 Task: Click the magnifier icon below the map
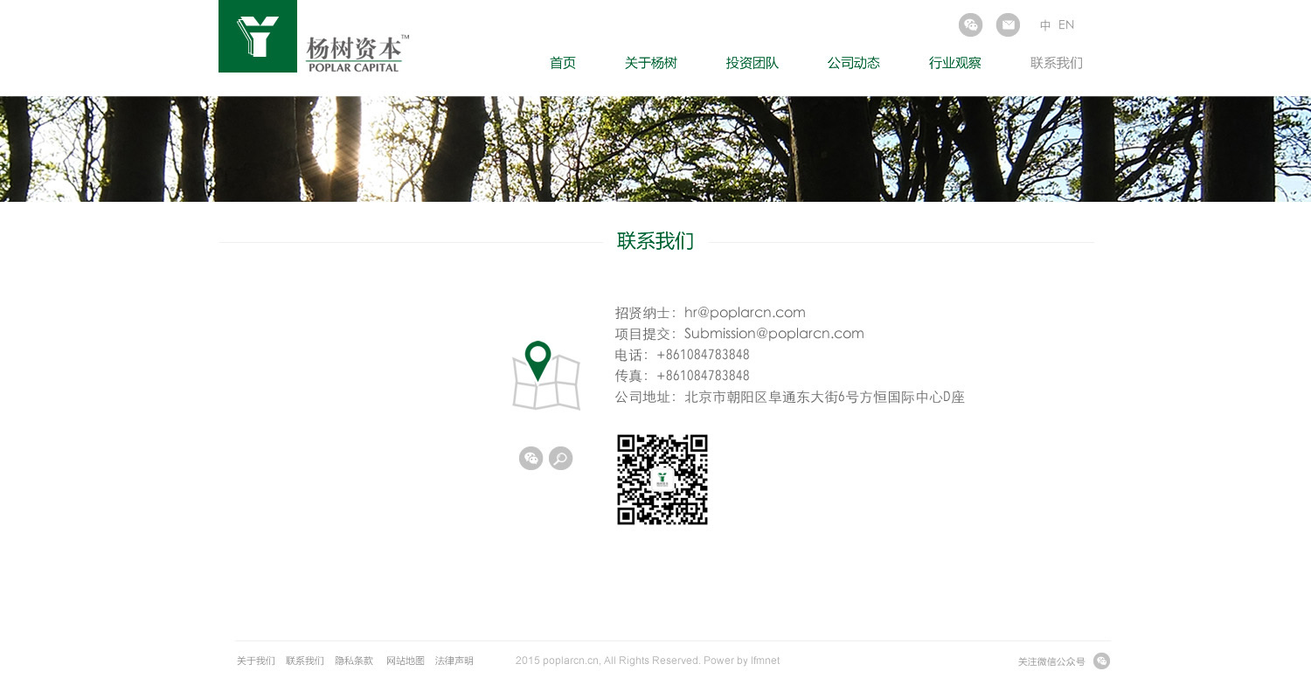click(560, 459)
